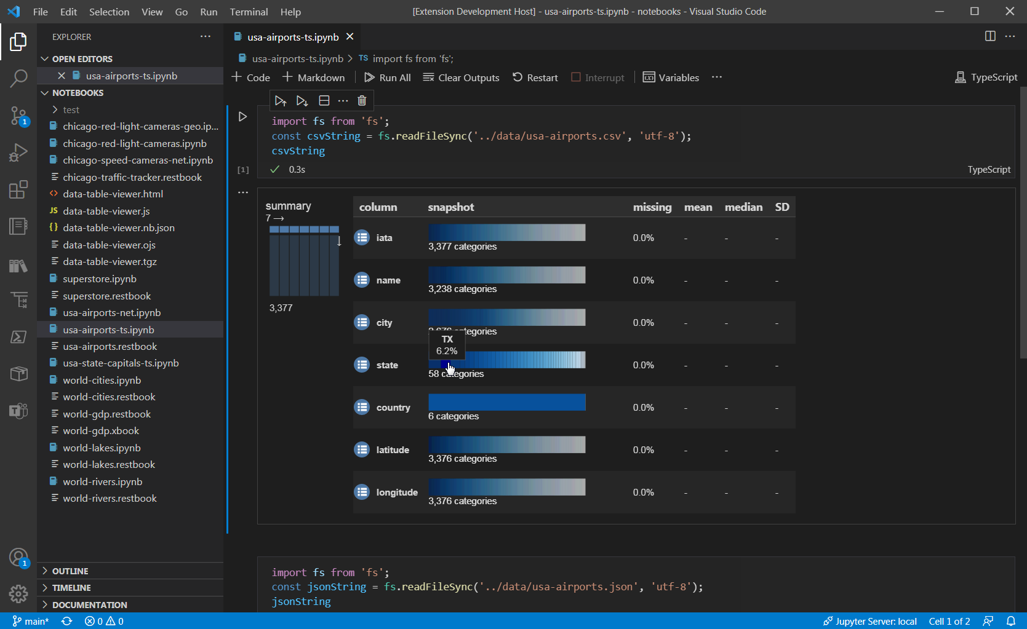Screen dimensions: 1027x629
Task: Close usa-airports-ts.ipynb in Open Editors
Action: click(x=61, y=76)
